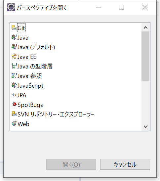Click the キャンセル button
The height and width of the screenshot is (181, 160).
click(x=125, y=164)
